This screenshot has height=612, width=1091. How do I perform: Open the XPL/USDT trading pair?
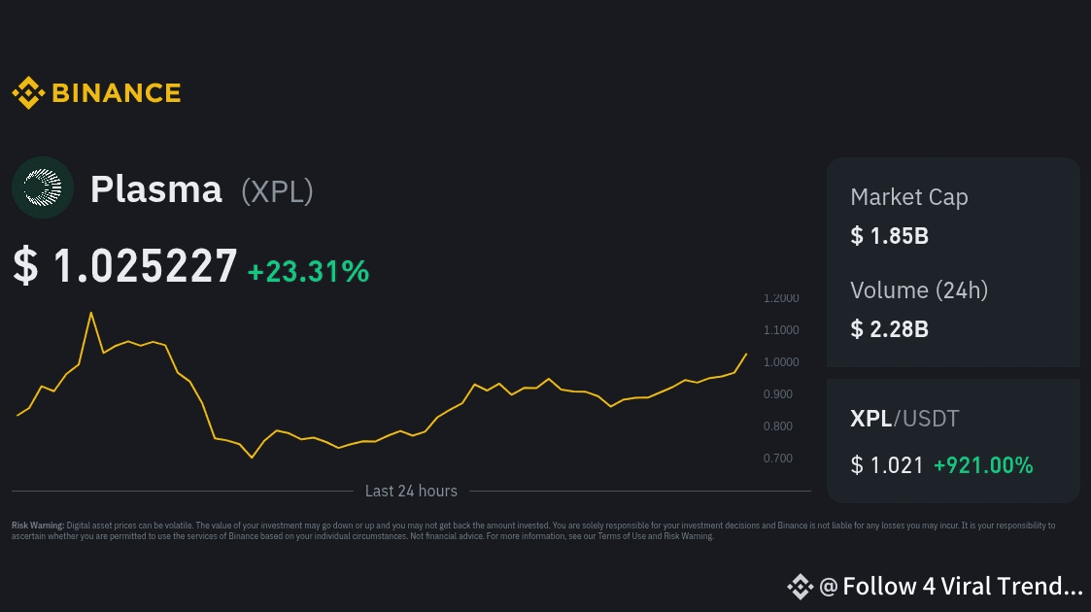[904, 419]
